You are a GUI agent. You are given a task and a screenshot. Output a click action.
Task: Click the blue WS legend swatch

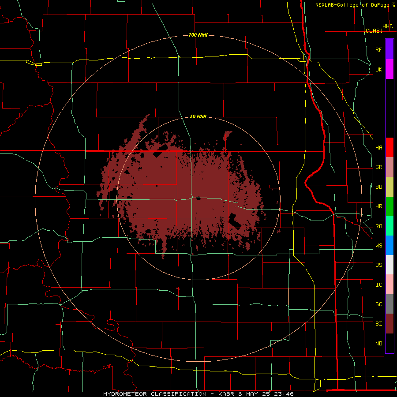(390, 245)
